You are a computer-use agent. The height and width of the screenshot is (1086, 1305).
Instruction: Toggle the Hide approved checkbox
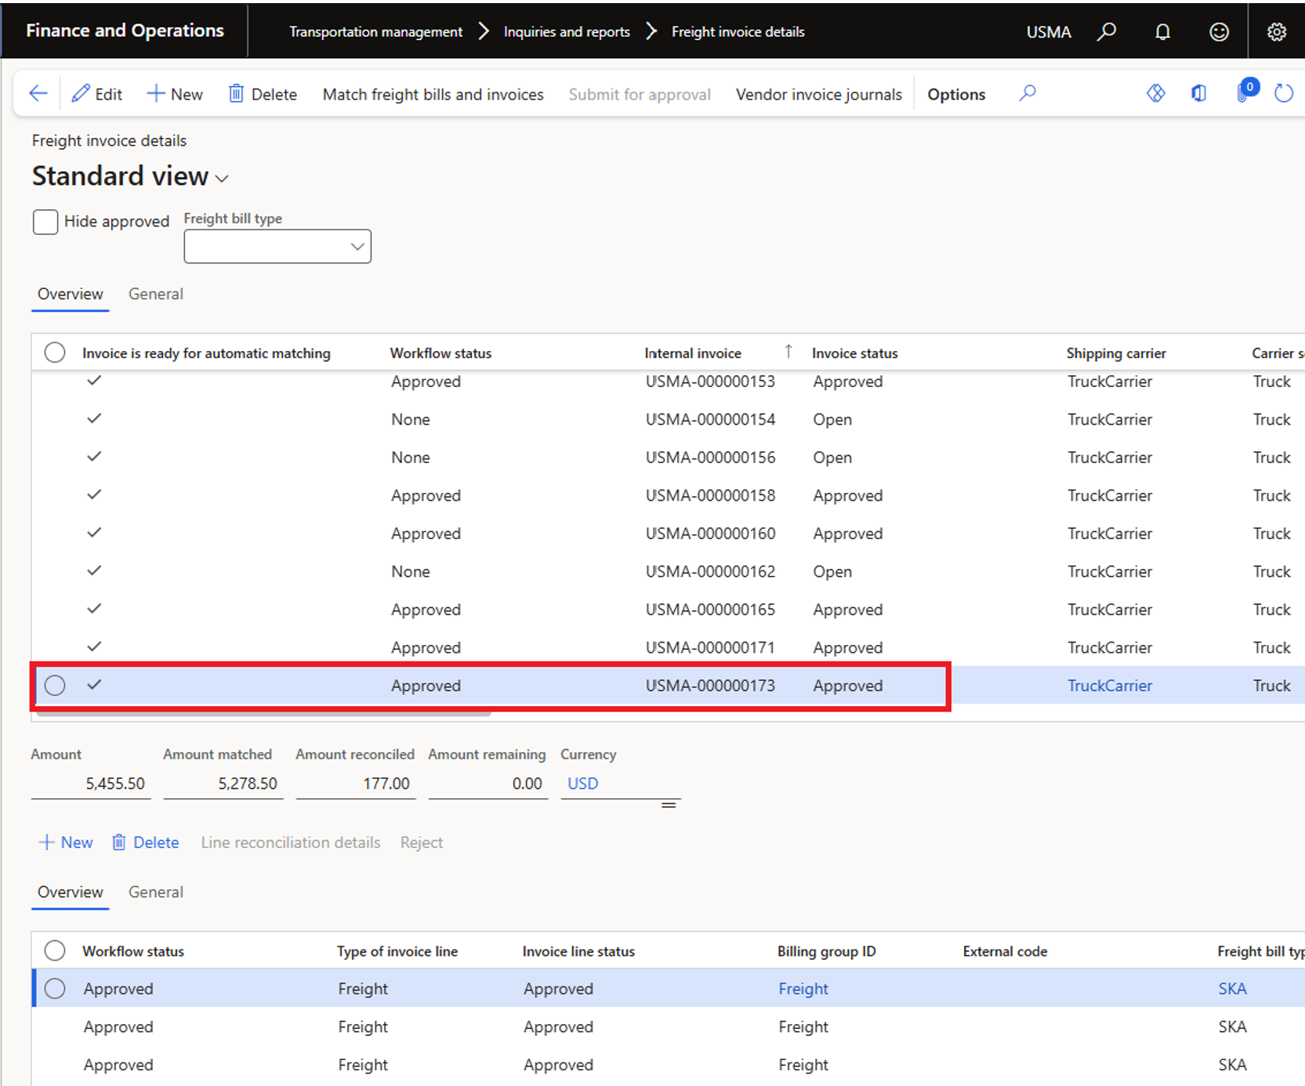point(45,222)
